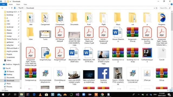Open Visual Studio from taskbar
The height and width of the screenshot is (97, 173).
point(78,95)
